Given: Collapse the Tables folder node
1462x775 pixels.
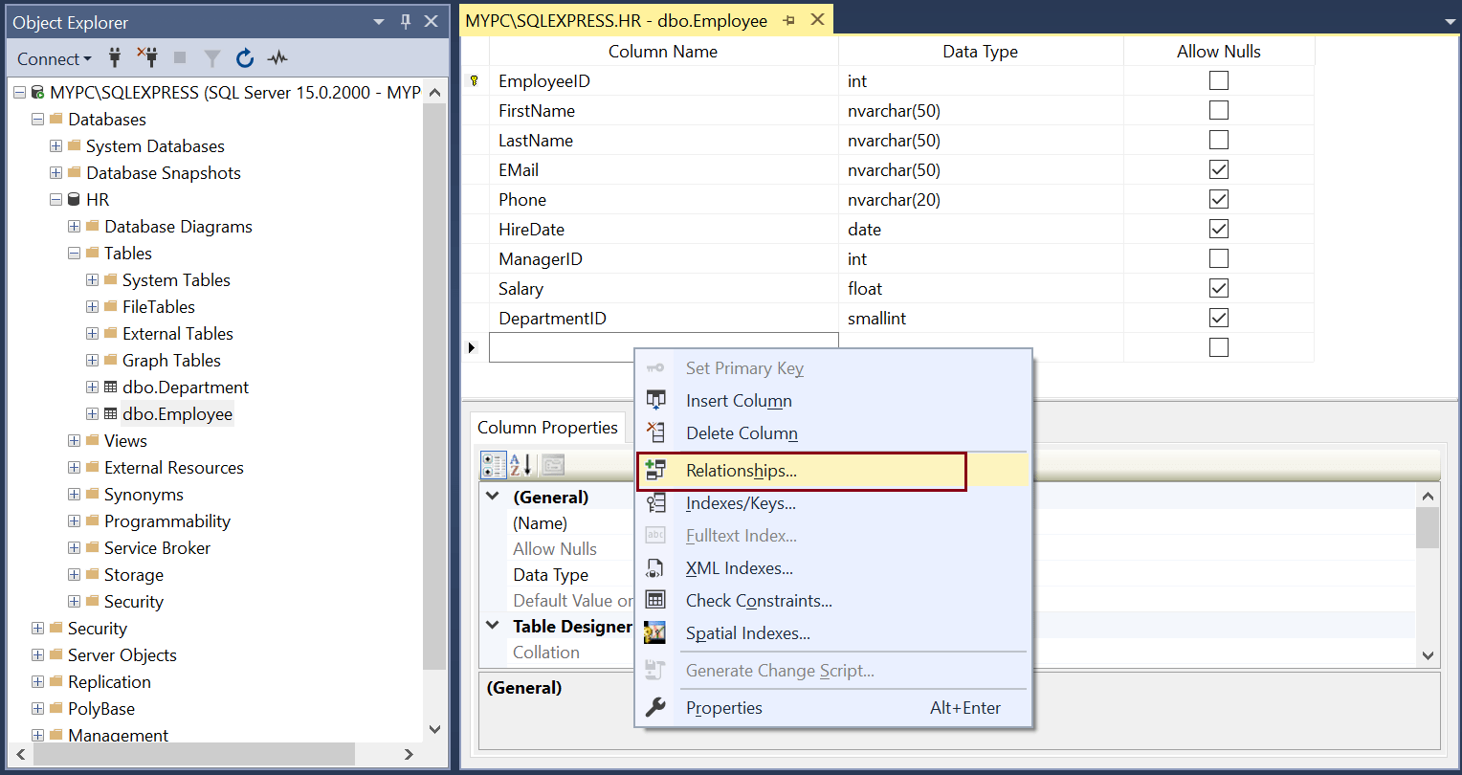Looking at the screenshot, I should (x=75, y=254).
